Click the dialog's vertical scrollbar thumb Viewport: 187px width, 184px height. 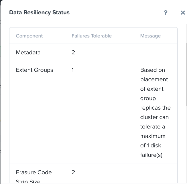point(186,75)
